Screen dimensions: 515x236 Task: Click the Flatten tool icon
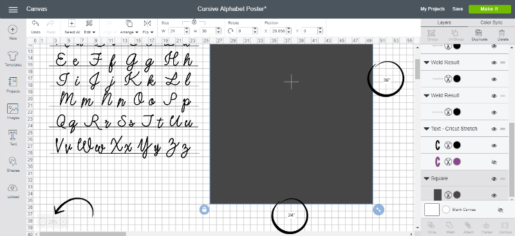point(486,225)
